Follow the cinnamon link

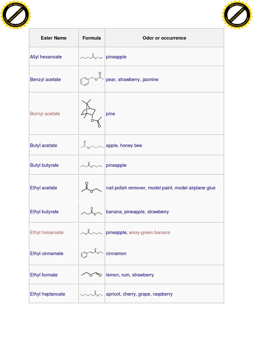(116, 253)
